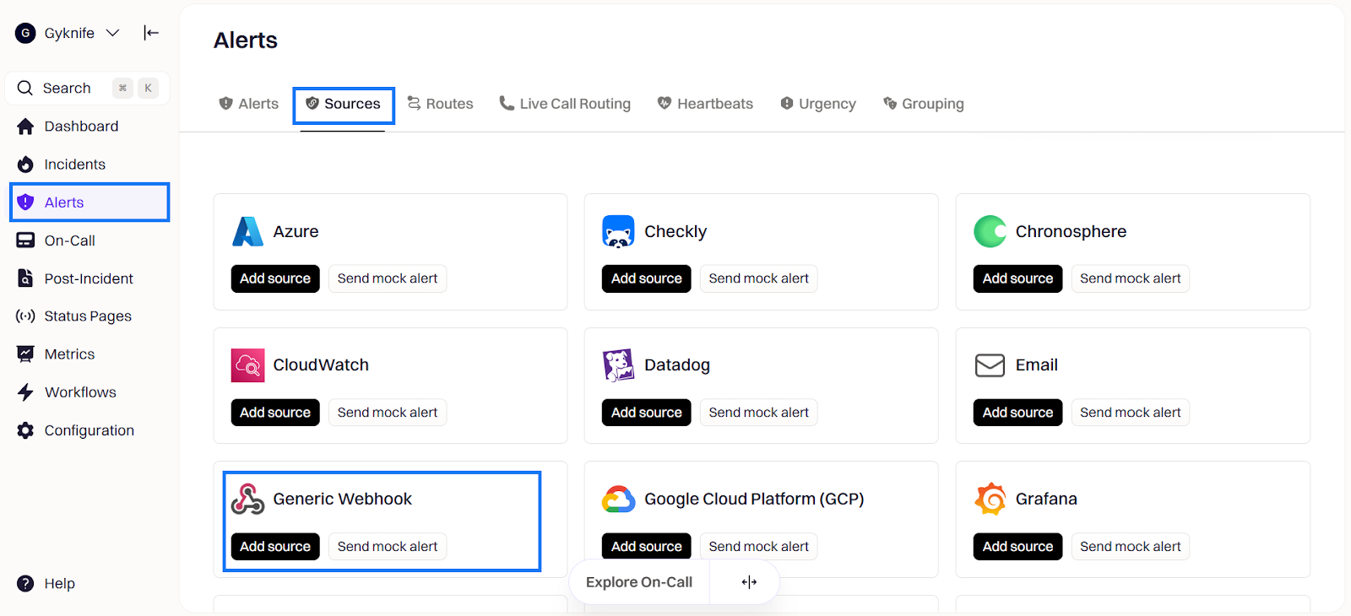Click the Help question mark icon

(x=25, y=583)
